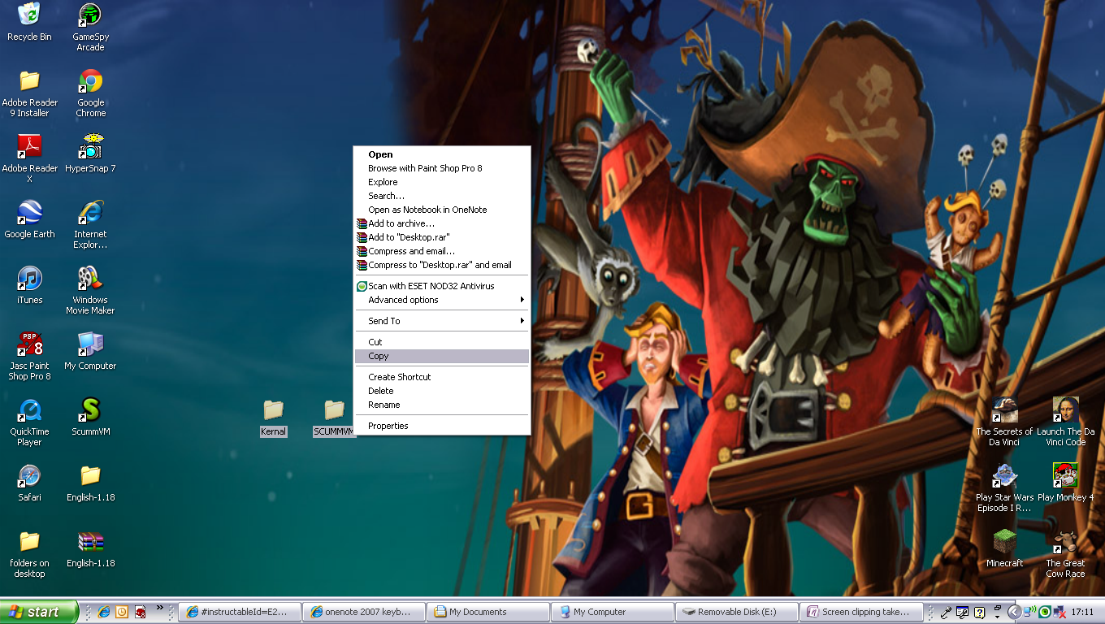
Task: Select the Adobe Reader 9 Installer folder
Action: (29, 93)
